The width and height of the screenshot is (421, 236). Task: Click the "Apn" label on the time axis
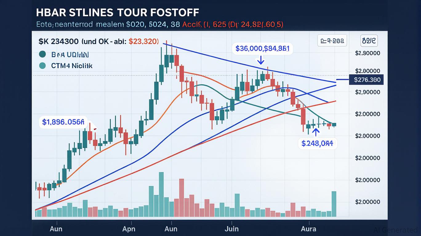point(129,229)
